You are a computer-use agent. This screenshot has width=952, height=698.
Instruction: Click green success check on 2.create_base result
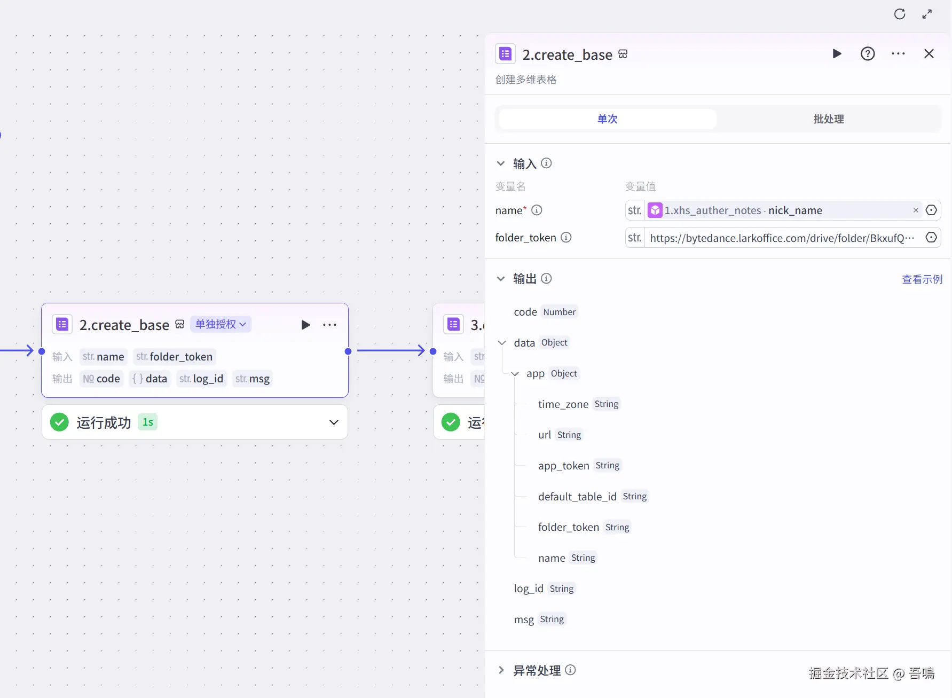(59, 422)
